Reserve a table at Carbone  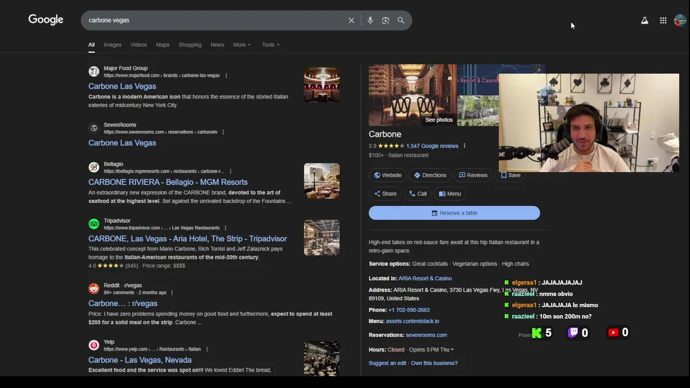(x=454, y=213)
